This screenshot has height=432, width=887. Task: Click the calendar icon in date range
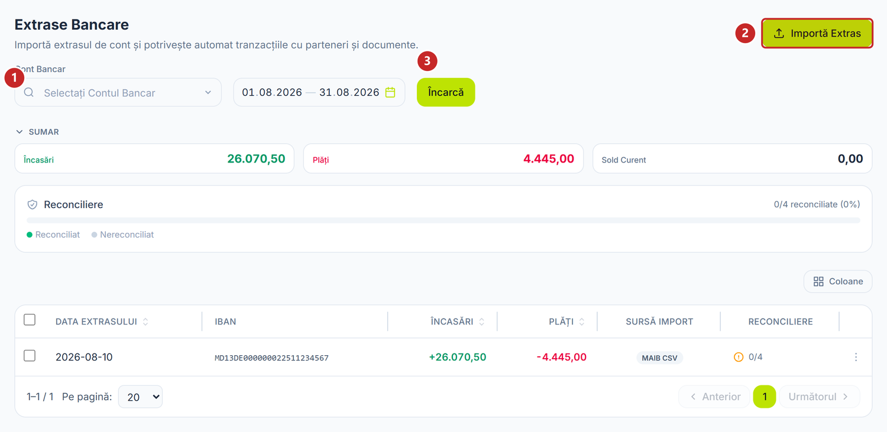pyautogui.click(x=390, y=92)
